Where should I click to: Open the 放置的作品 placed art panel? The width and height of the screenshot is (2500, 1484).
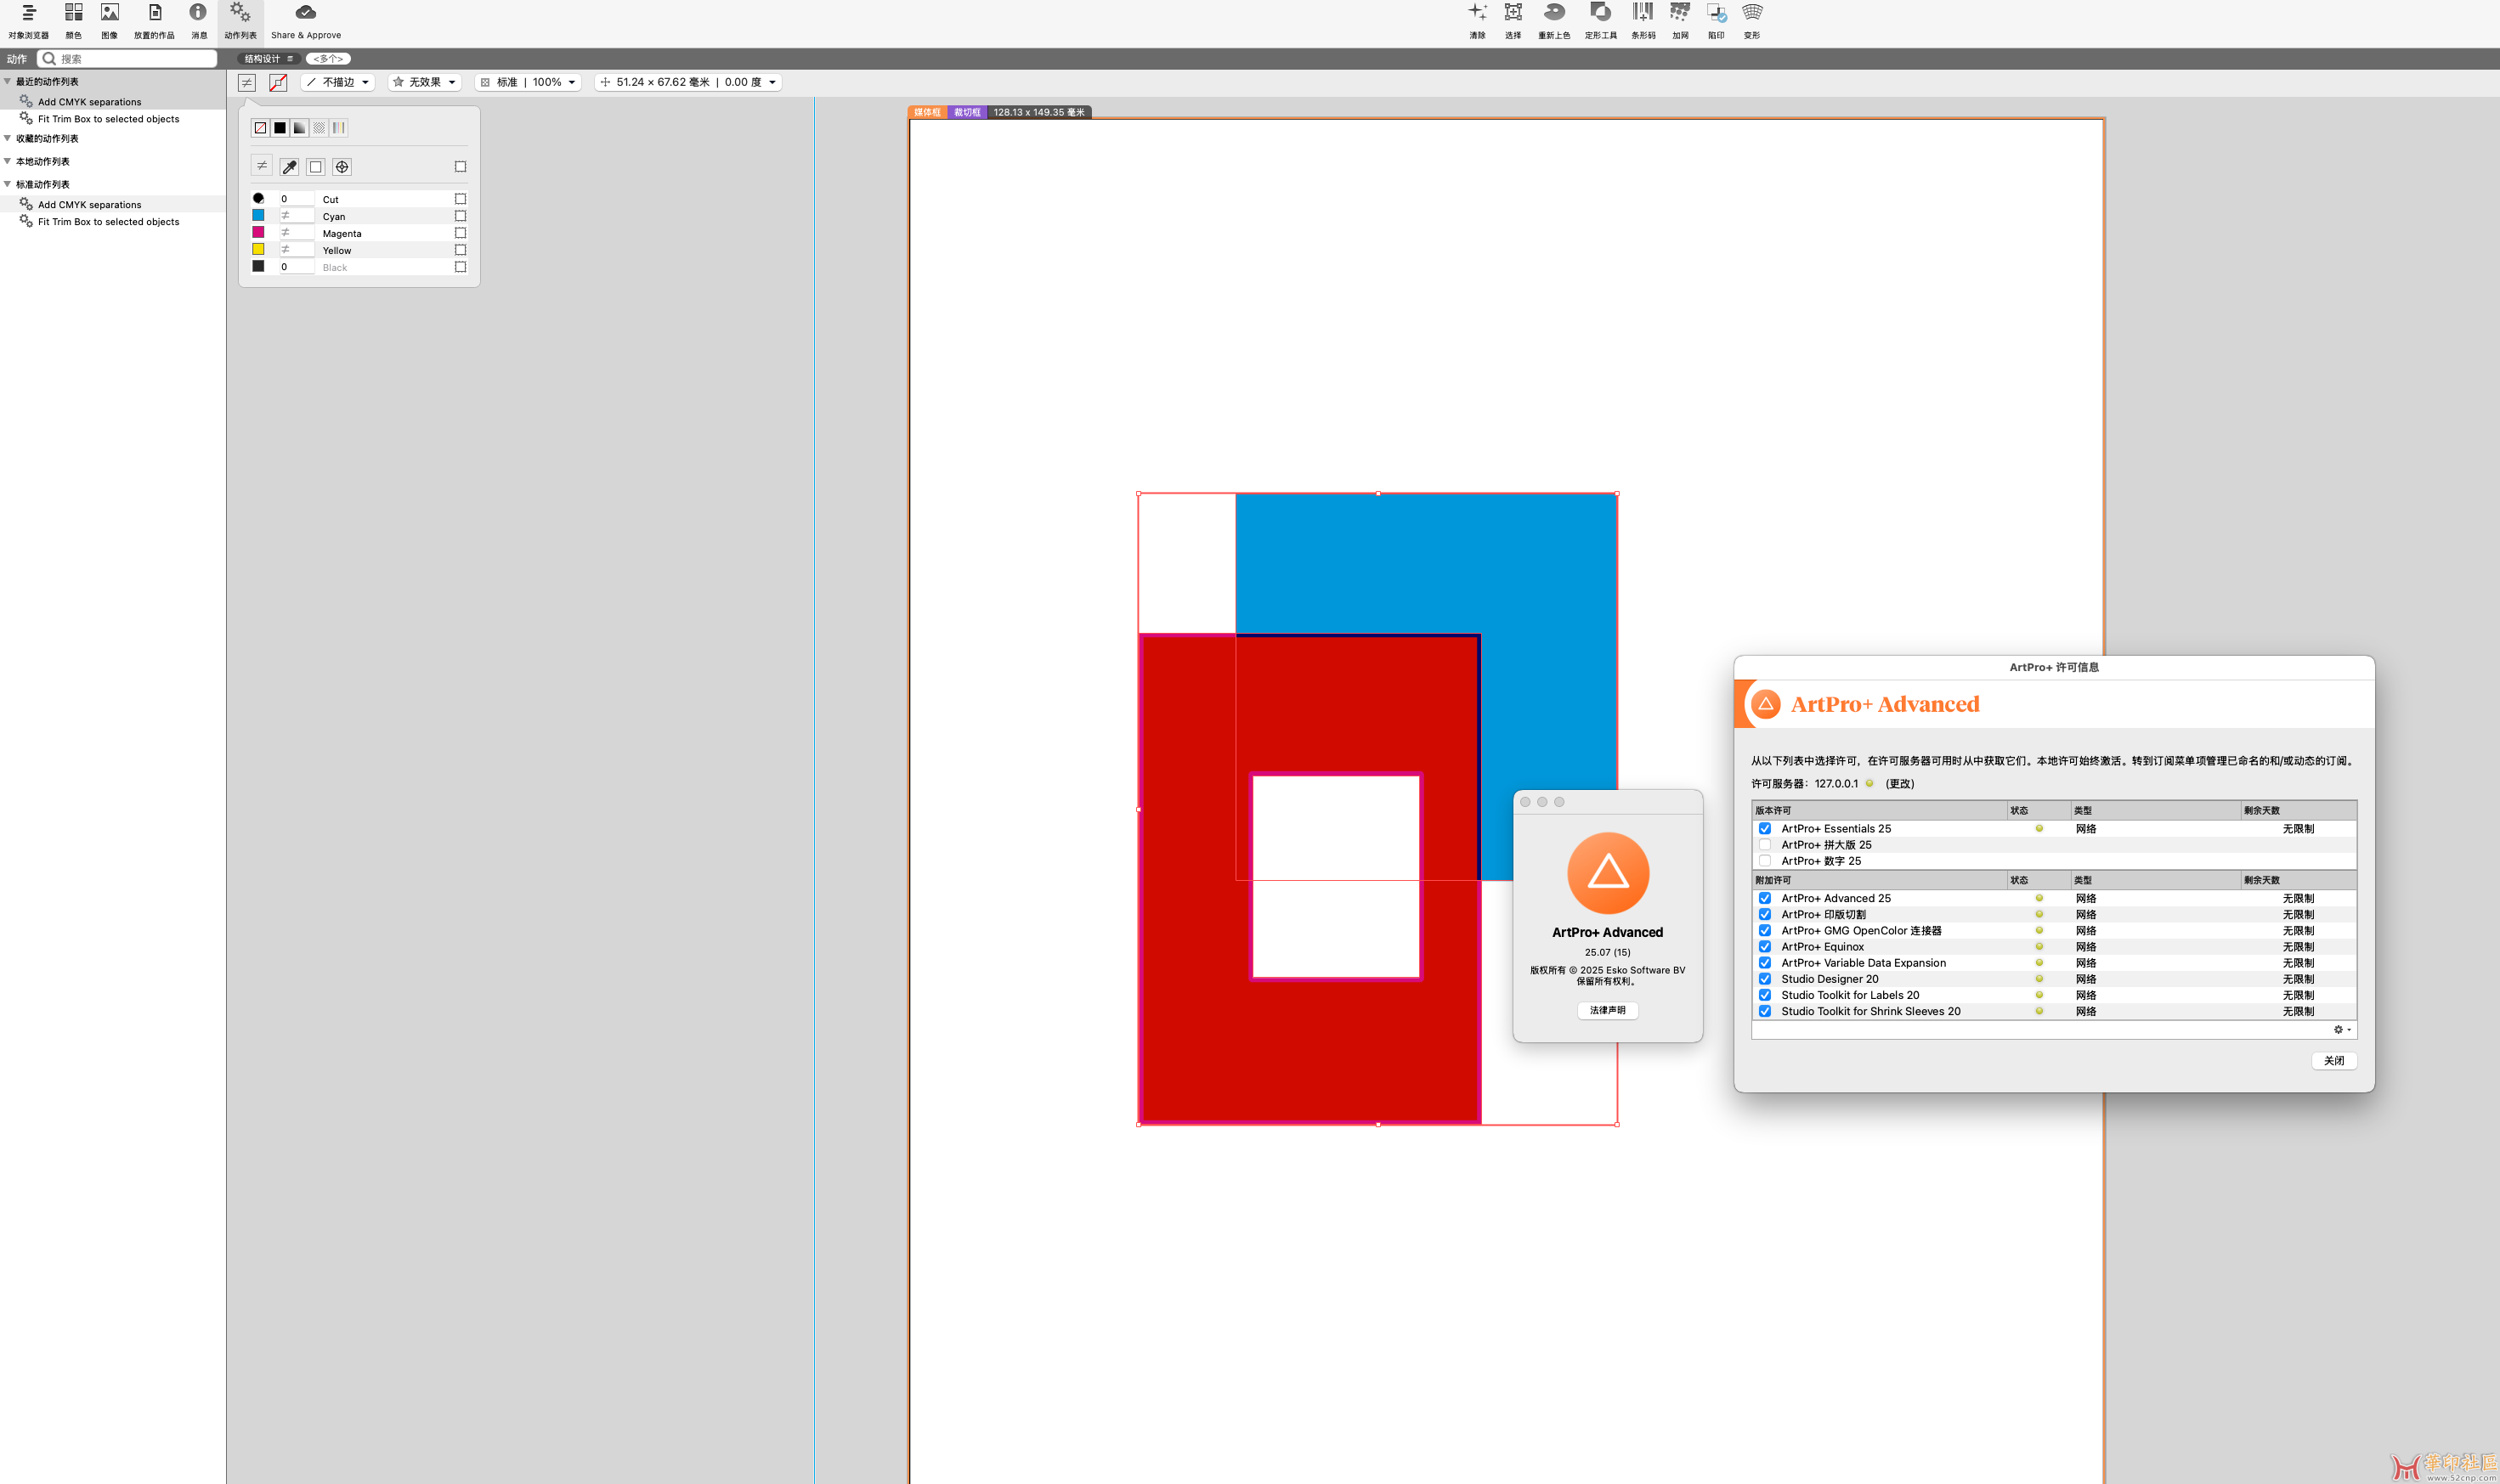154,21
